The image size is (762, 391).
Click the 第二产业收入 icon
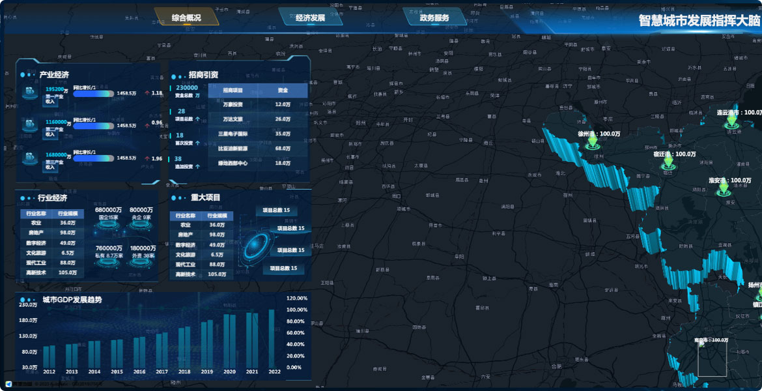pyautogui.click(x=30, y=126)
